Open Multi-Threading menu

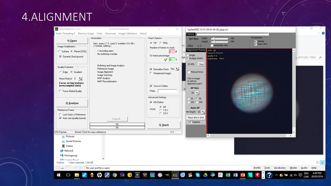pyautogui.click(x=65, y=33)
